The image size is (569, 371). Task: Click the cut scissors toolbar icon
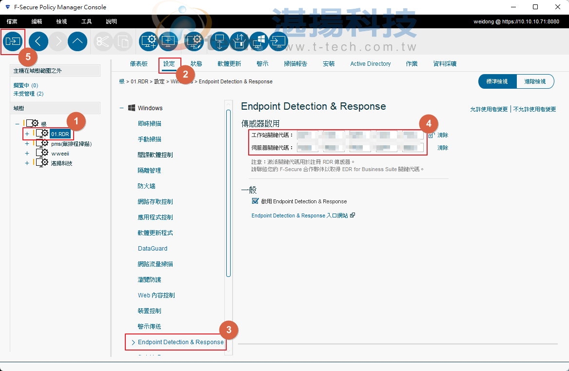[x=103, y=41]
